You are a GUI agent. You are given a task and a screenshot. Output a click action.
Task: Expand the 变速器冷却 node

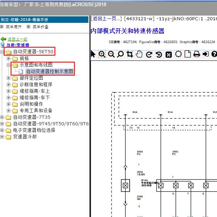(2, 137)
